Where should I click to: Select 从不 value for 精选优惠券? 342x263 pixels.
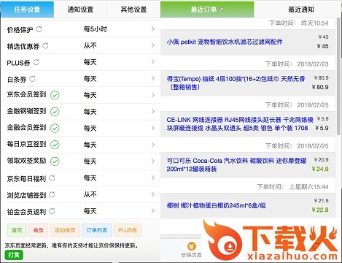coord(90,45)
